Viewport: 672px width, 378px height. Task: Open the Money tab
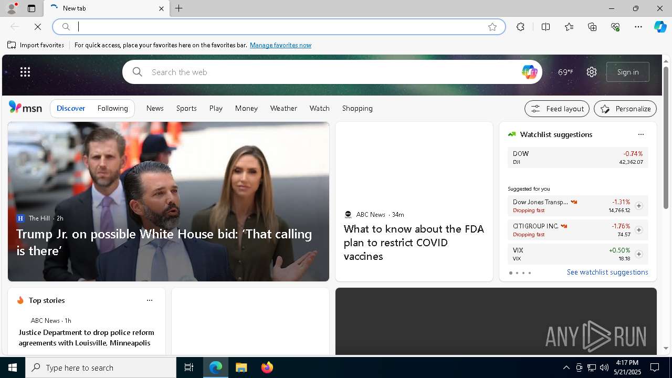(x=246, y=108)
